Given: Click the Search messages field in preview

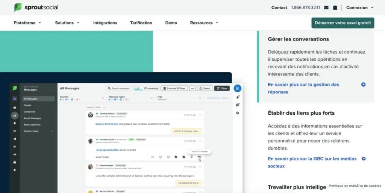Looking at the screenshot, I should (x=119, y=88).
